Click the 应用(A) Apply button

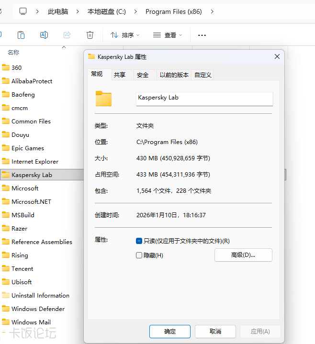(260, 332)
